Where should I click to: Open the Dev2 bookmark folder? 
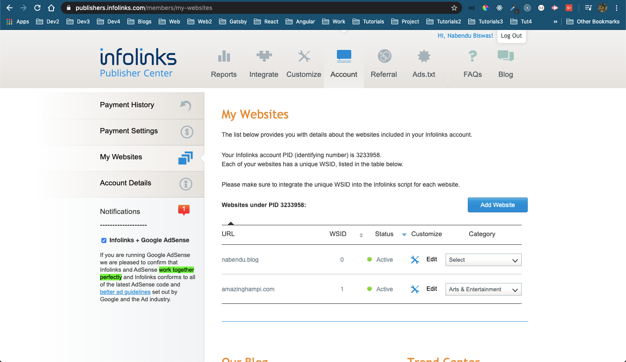click(47, 21)
